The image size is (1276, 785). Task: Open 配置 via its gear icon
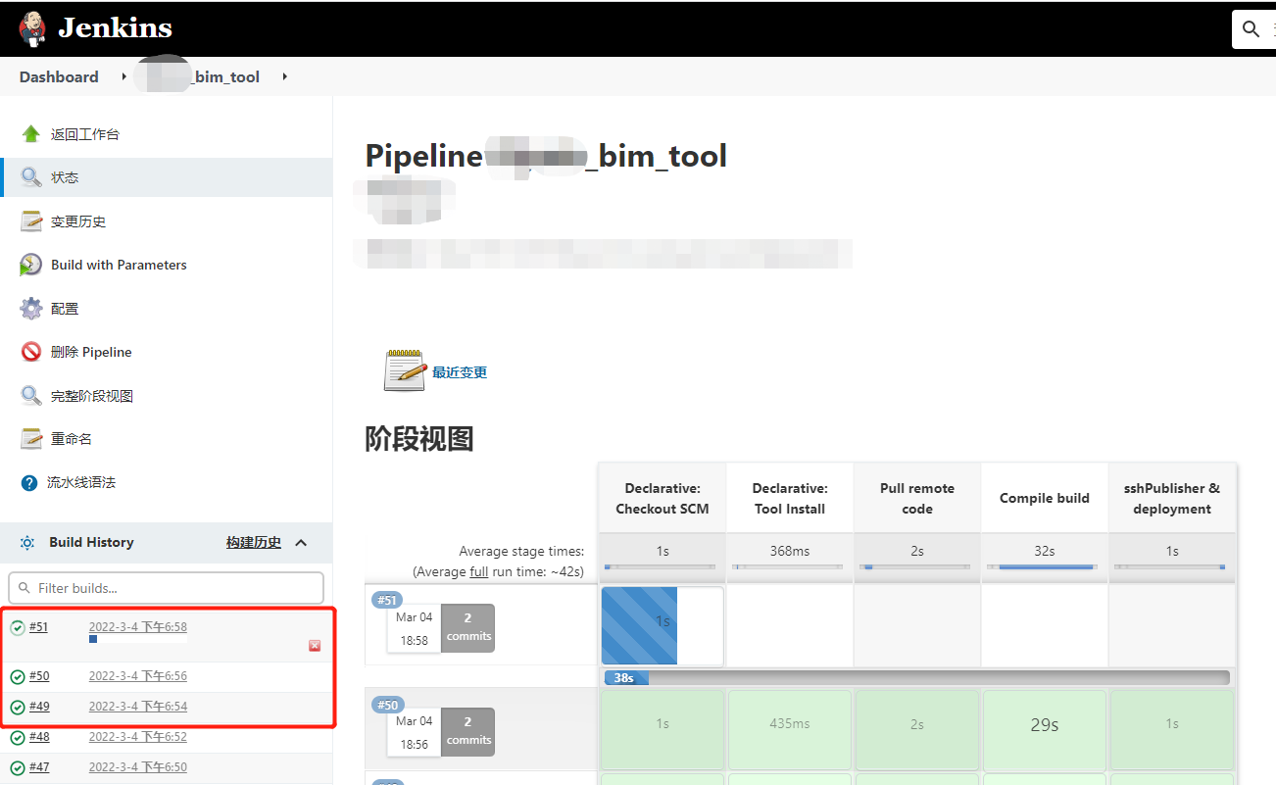pos(31,309)
